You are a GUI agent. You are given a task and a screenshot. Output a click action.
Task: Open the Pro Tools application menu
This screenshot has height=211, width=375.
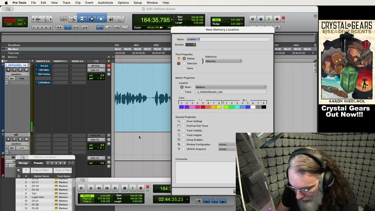click(x=19, y=3)
